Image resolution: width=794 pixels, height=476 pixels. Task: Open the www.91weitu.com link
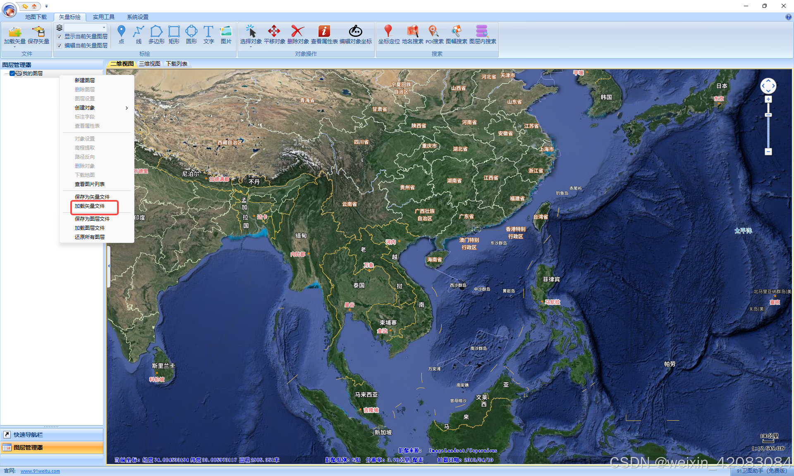tap(40, 471)
